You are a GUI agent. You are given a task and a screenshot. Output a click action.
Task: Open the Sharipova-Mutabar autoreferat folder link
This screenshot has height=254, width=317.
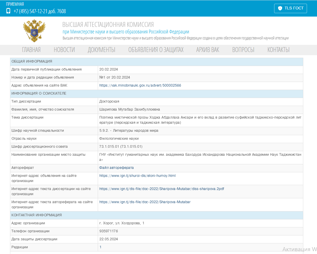point(145,202)
